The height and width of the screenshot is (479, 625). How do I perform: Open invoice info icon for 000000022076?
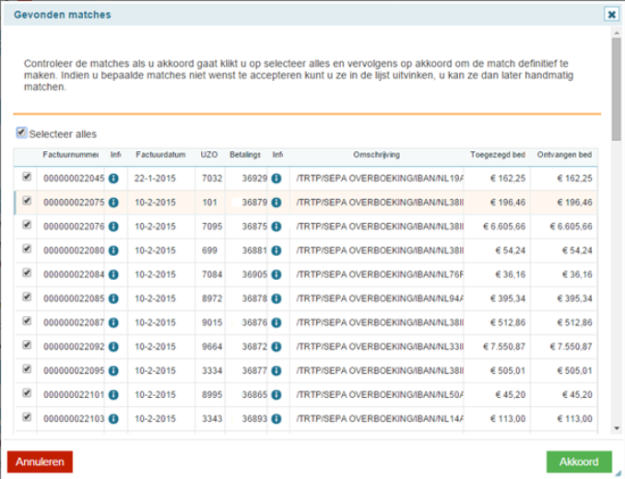tap(113, 227)
